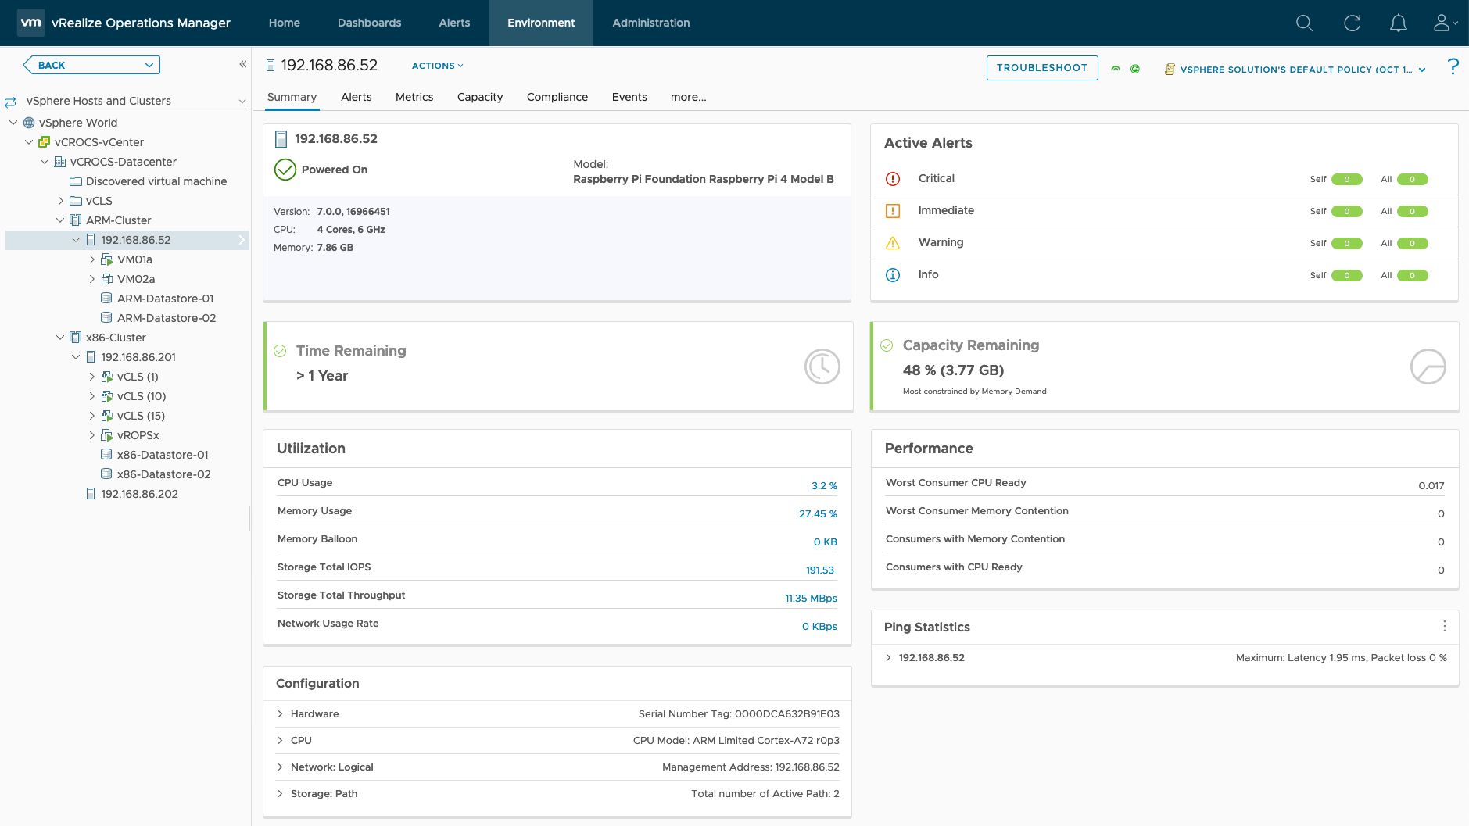This screenshot has width=1469, height=826.
Task: Open the ACTIONS dropdown menu
Action: pyautogui.click(x=437, y=66)
